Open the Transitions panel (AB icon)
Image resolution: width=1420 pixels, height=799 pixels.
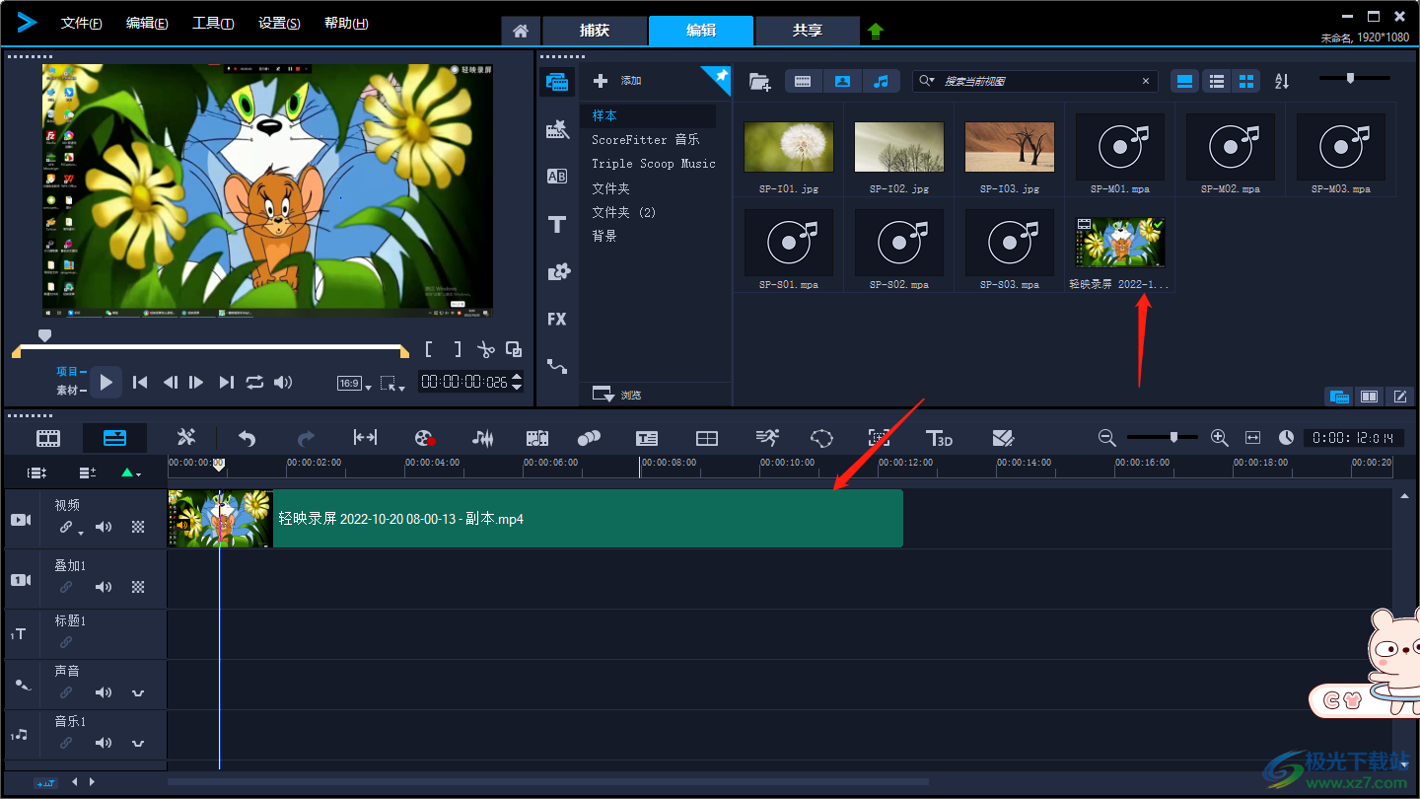[x=557, y=177]
